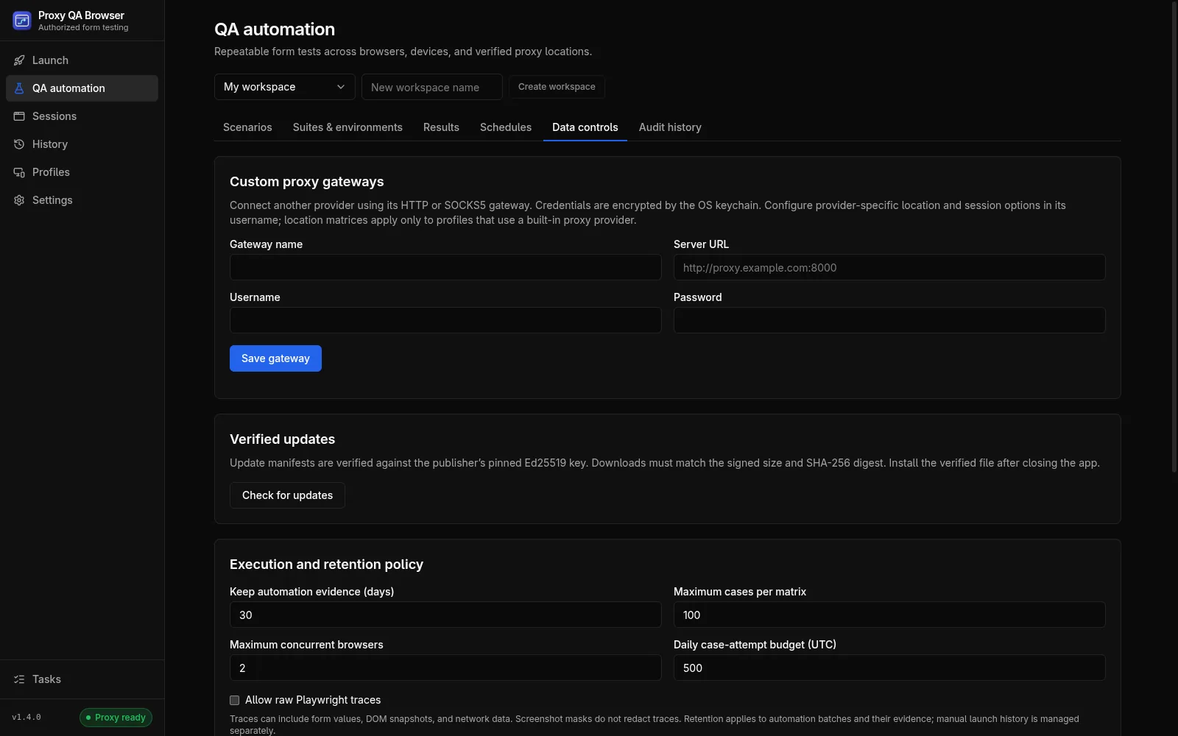Focus the Password input field
The width and height of the screenshot is (1178, 736).
point(889,320)
